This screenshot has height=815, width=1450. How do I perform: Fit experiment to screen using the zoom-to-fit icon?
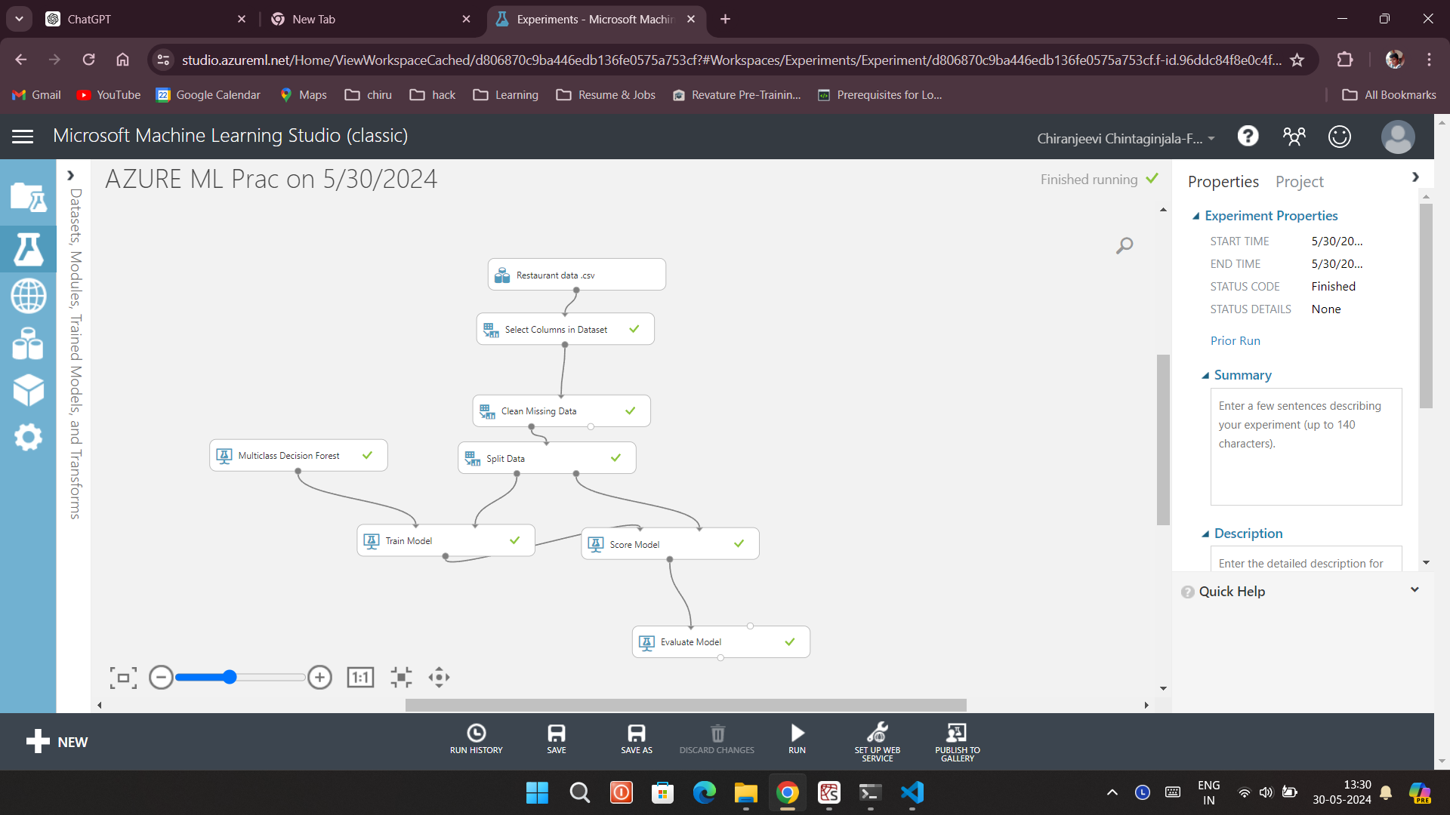click(x=123, y=678)
